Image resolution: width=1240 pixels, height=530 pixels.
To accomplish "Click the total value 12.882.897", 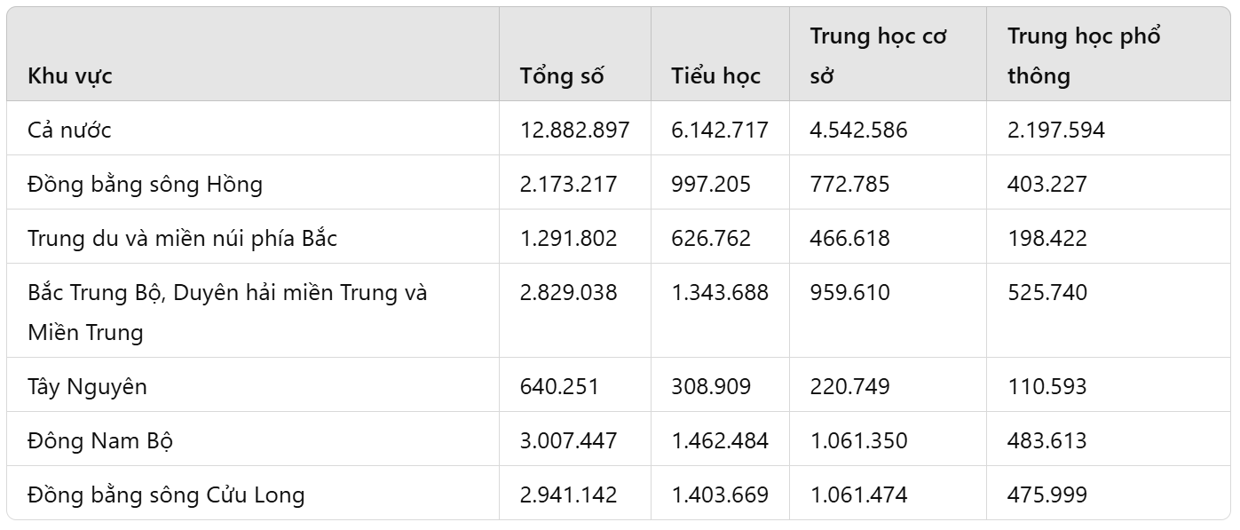I will (574, 130).
